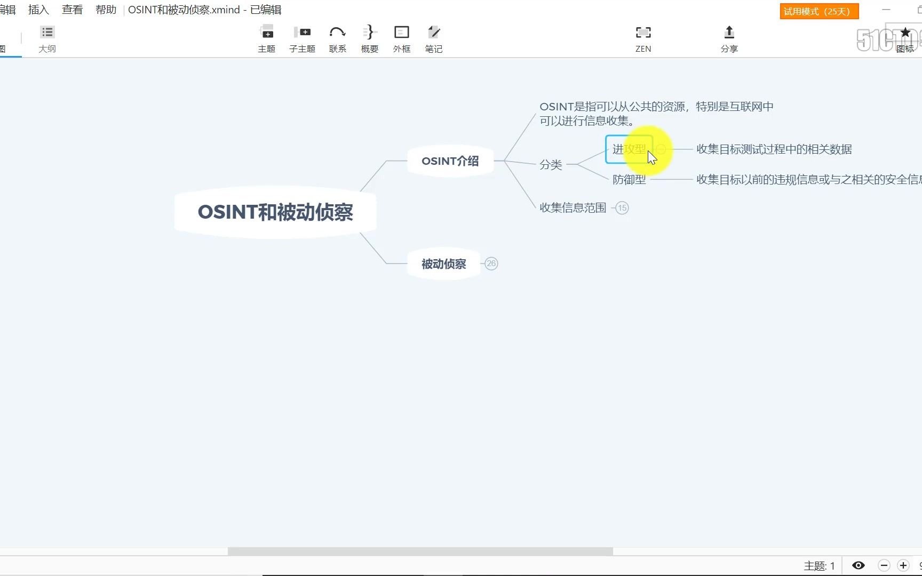
Task: Open the 笔记 notes tool
Action: 433,39
